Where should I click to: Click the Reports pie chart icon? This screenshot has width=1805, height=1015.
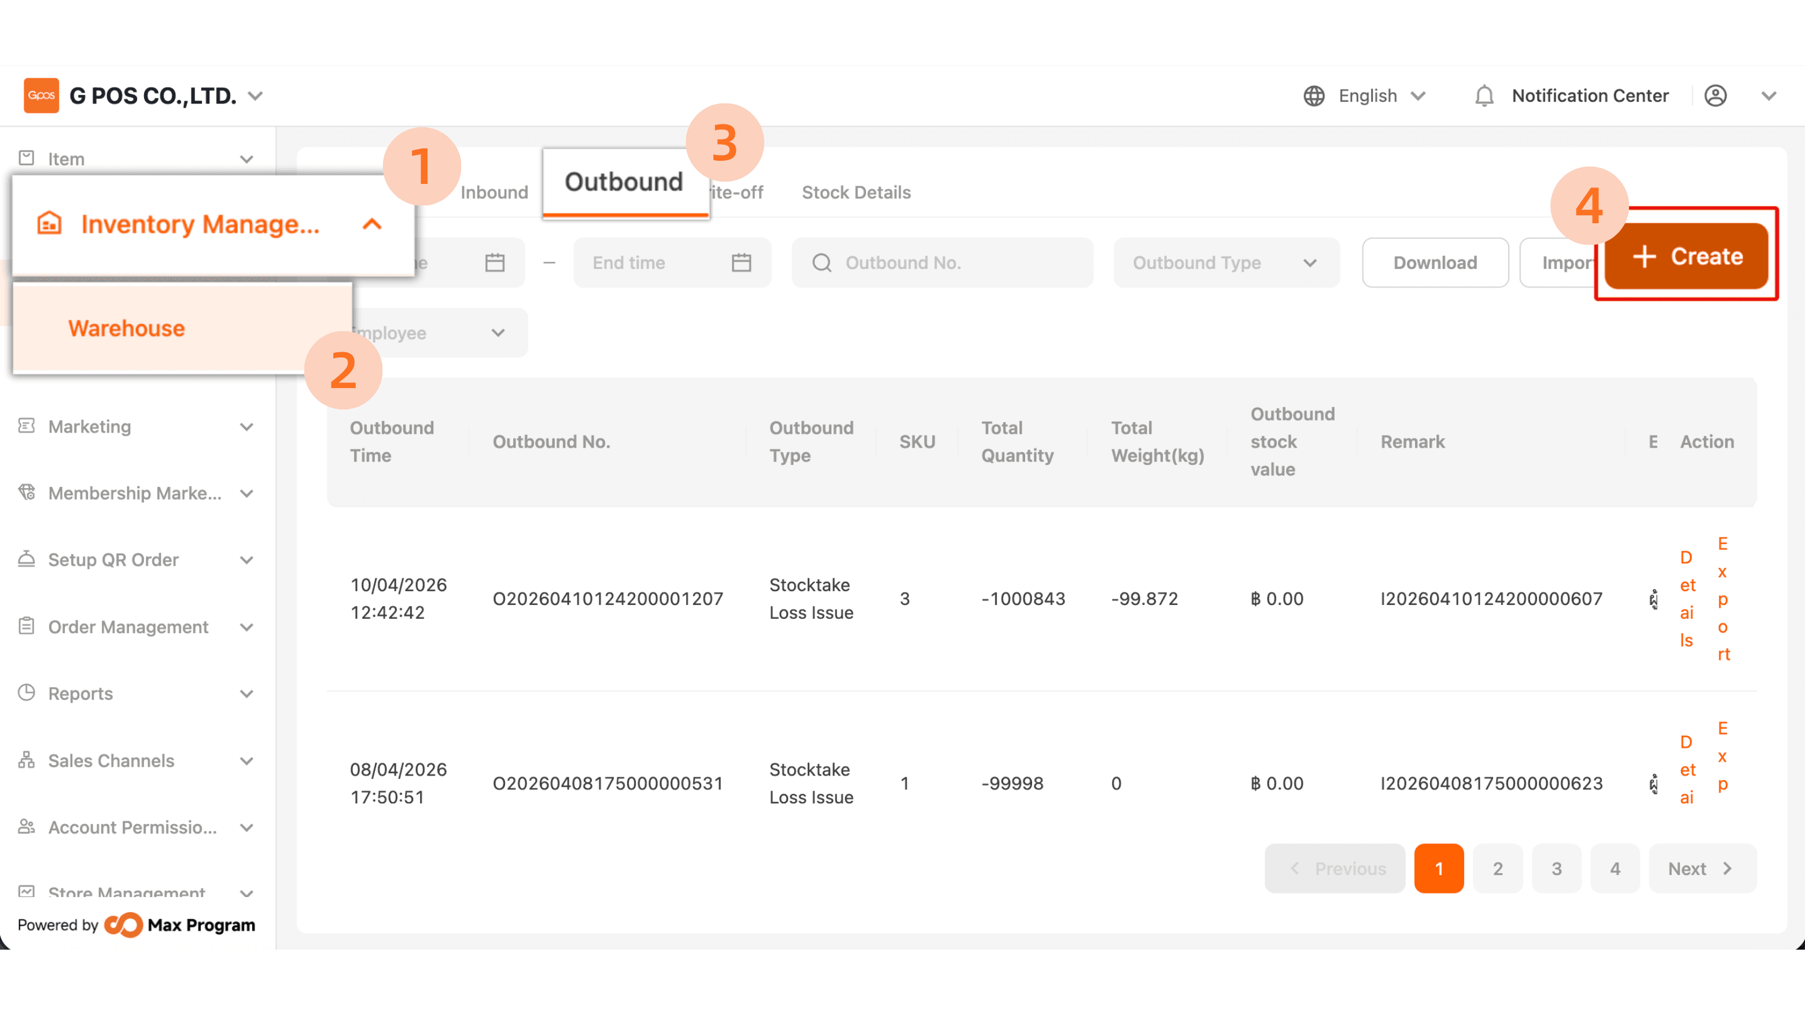27,693
